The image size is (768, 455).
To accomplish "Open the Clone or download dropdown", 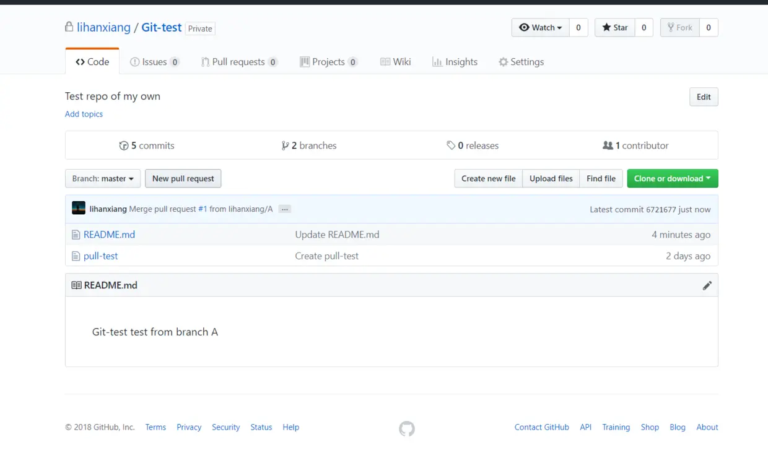I will click(x=673, y=178).
